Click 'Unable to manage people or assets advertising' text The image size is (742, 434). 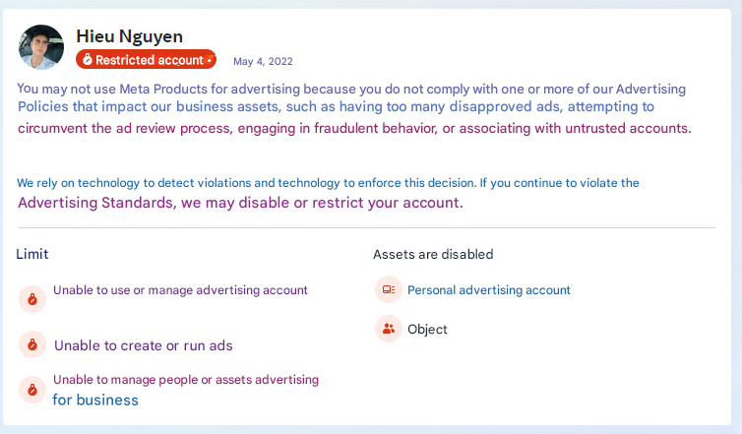186,380
